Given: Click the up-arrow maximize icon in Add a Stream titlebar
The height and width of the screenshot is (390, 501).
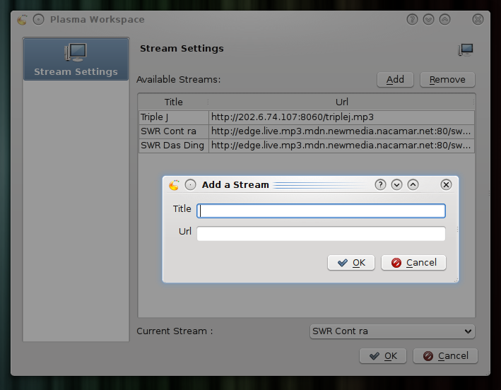Looking at the screenshot, I should pyautogui.click(x=413, y=184).
